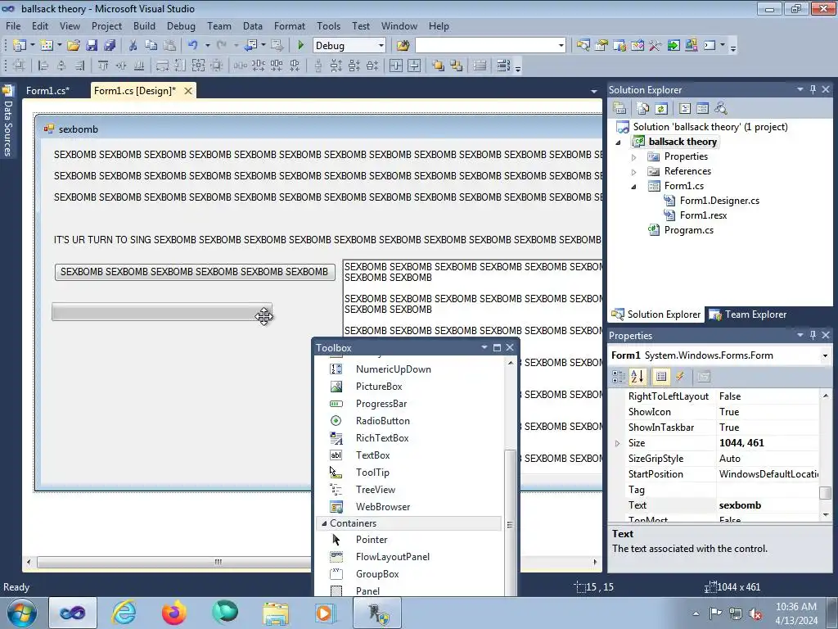Viewport: 838px width, 629px height.
Task: Collapse the Form1.cs node
Action: pyautogui.click(x=634, y=187)
